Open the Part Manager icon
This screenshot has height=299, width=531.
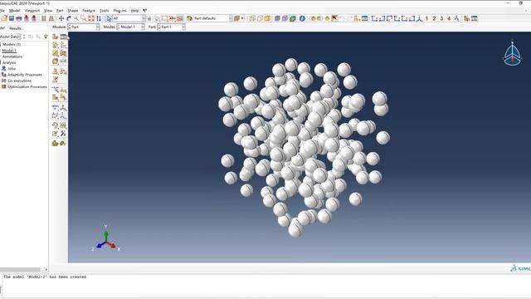click(63, 37)
